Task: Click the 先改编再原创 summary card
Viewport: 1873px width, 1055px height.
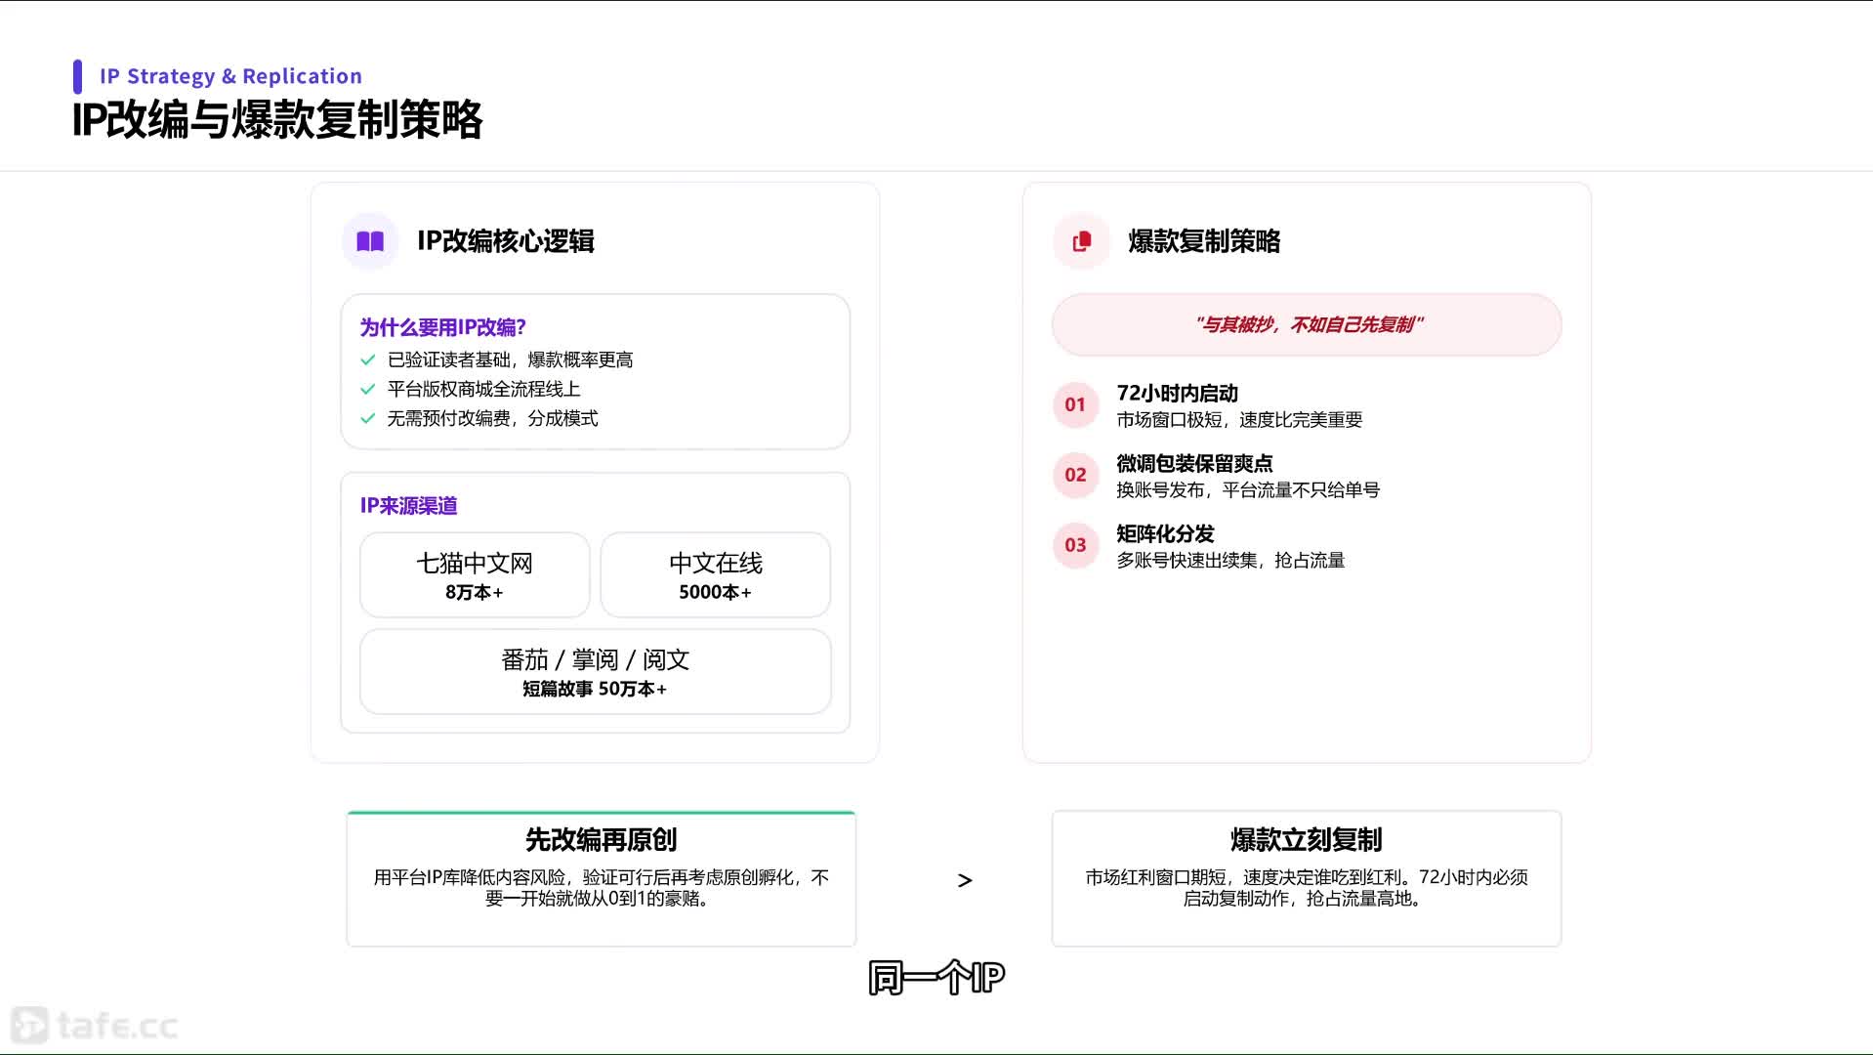Action: [601, 878]
